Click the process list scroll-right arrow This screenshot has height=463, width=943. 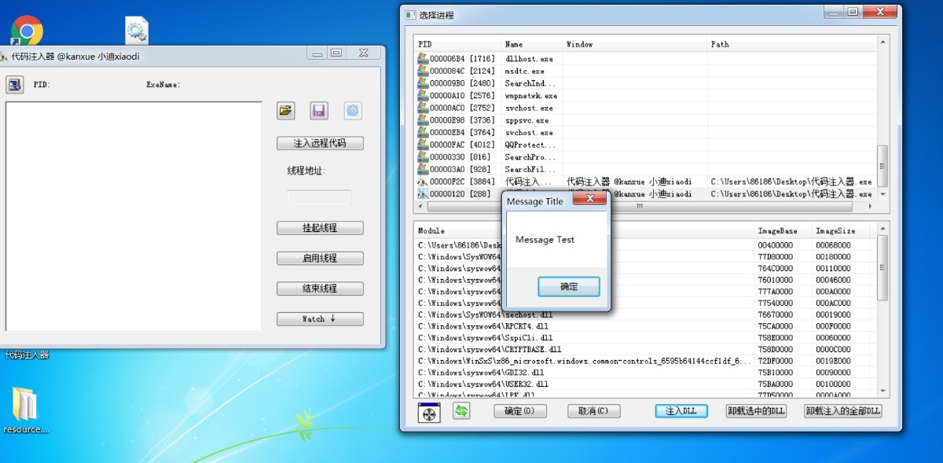click(x=871, y=207)
